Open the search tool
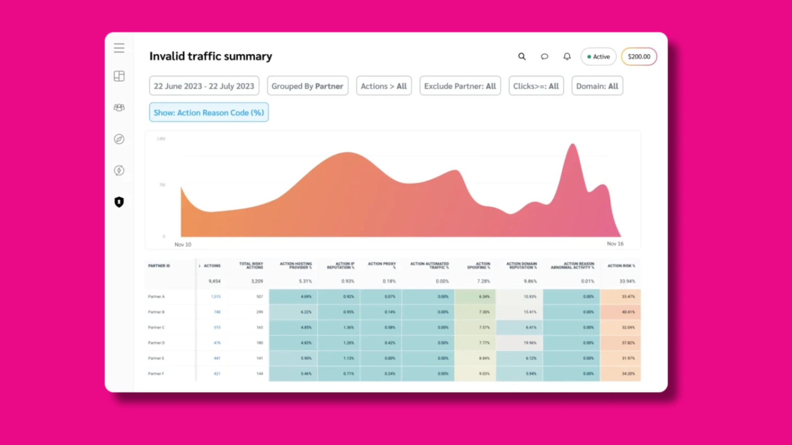Viewport: 792px width, 445px height. click(522, 56)
